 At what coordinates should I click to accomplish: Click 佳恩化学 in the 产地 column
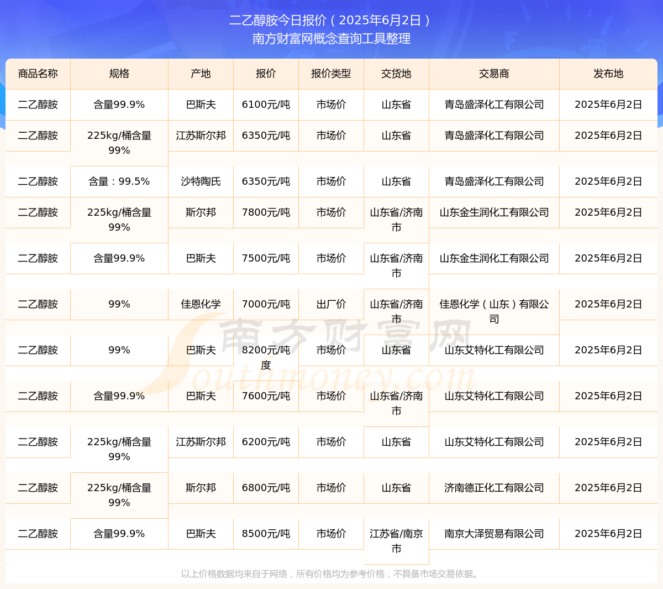(x=201, y=304)
